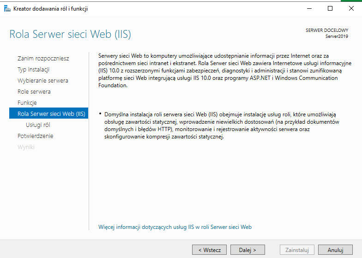
Task: Go to the Zanim rozpoczniesz step
Action: coord(43,58)
